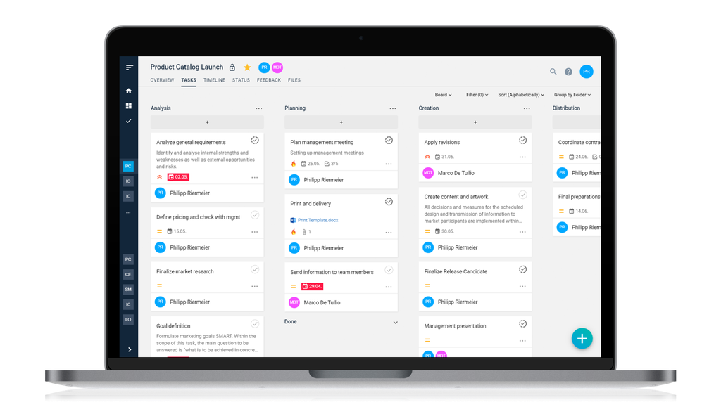Open the hamburger menu in sidebar
Image resolution: width=721 pixels, height=414 pixels.
[130, 67]
